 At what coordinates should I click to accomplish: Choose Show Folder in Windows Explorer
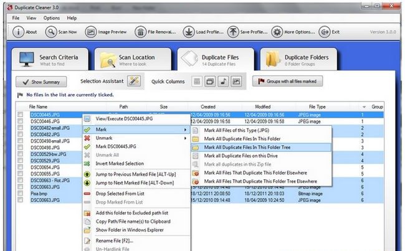[x=136, y=230]
